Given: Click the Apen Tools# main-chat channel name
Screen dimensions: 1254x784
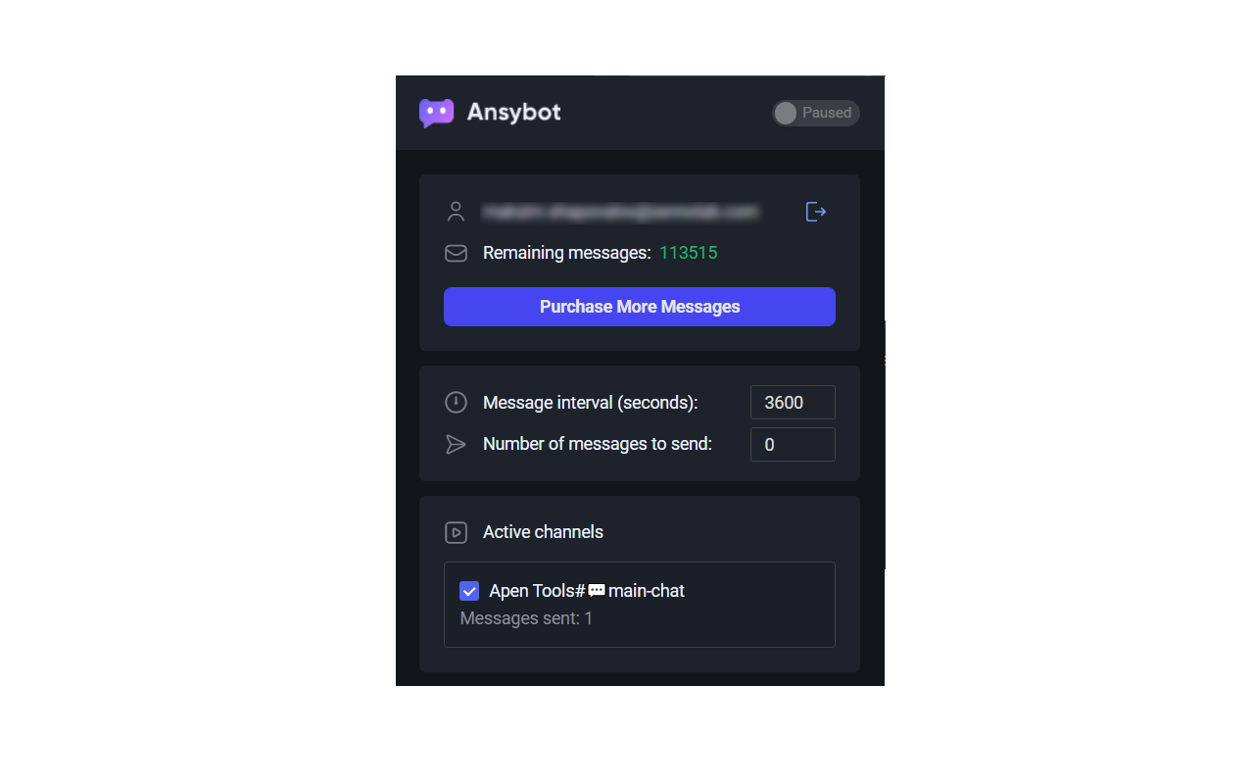Looking at the screenshot, I should point(587,591).
